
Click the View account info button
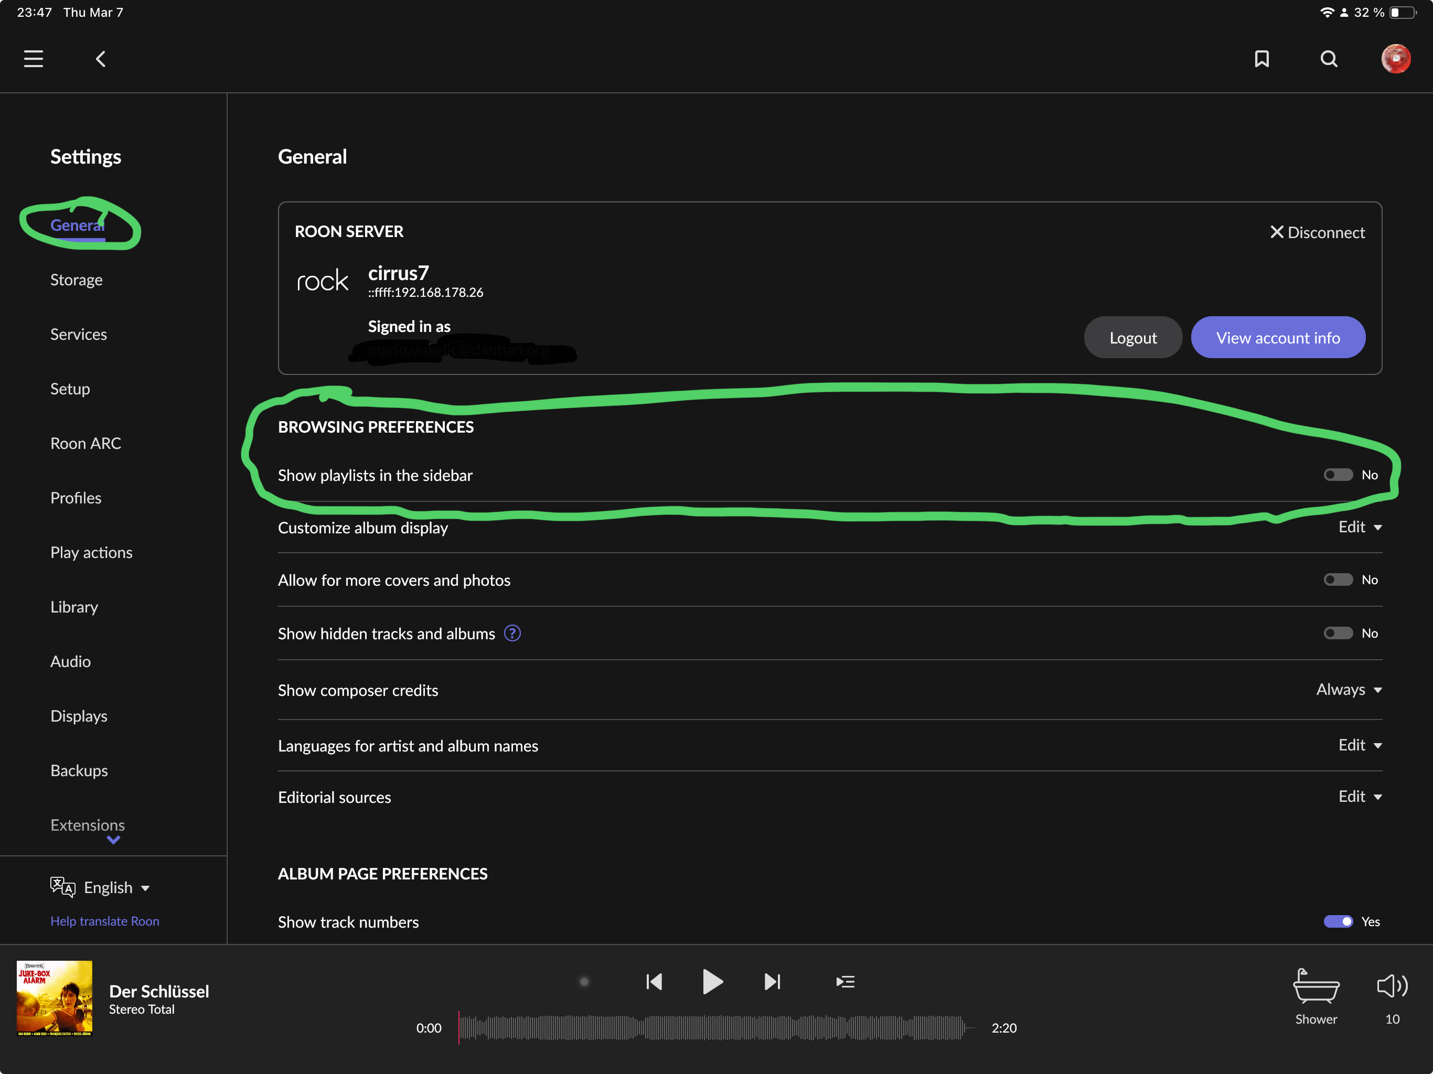[x=1278, y=338]
